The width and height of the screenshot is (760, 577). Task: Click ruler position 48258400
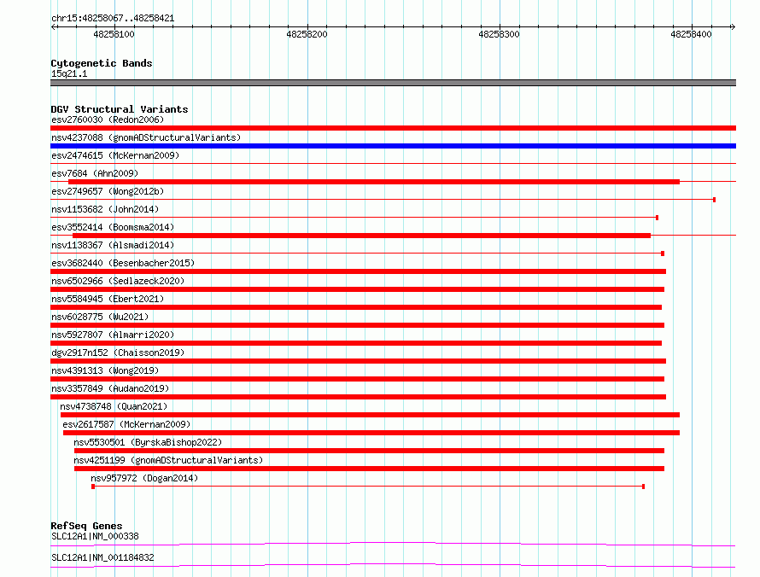[x=691, y=34]
